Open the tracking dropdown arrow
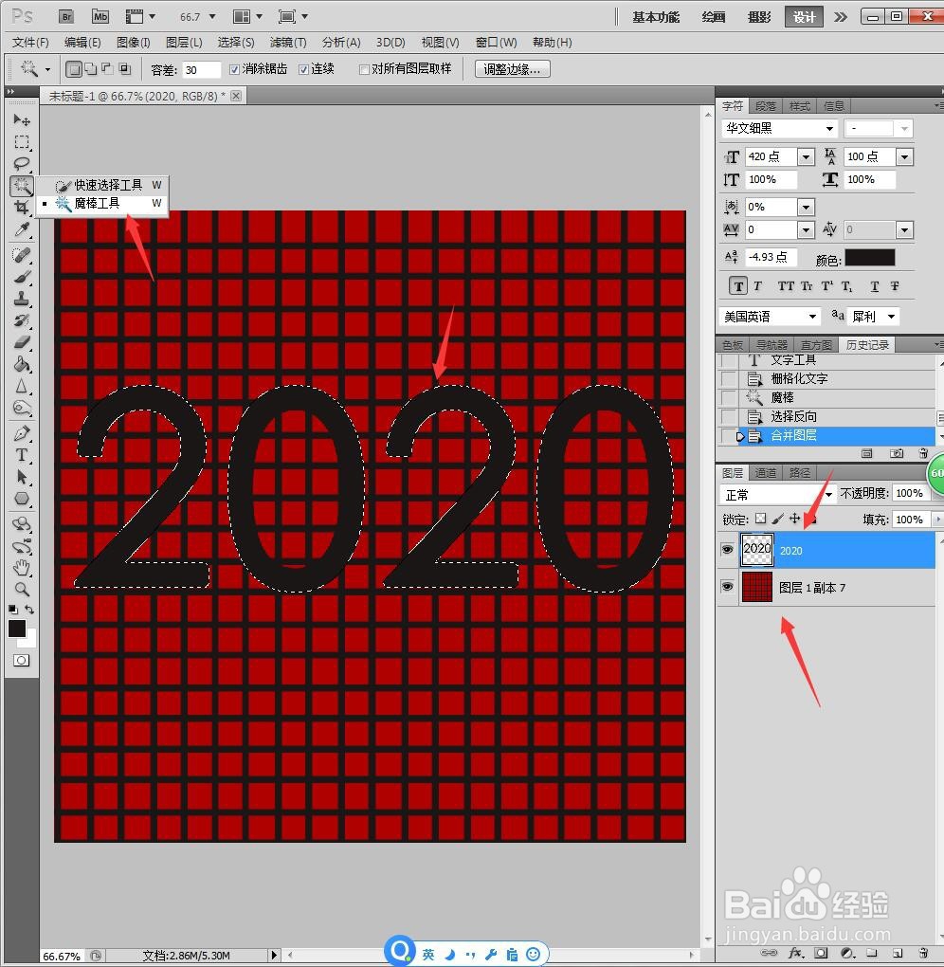The image size is (944, 967). (806, 230)
